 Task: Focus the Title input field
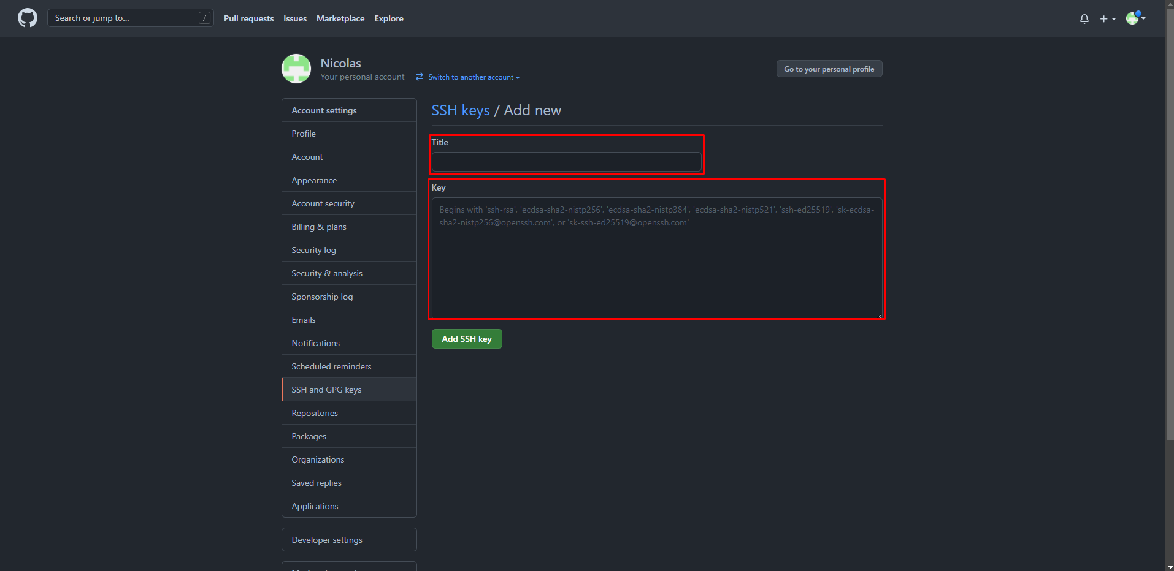click(566, 162)
